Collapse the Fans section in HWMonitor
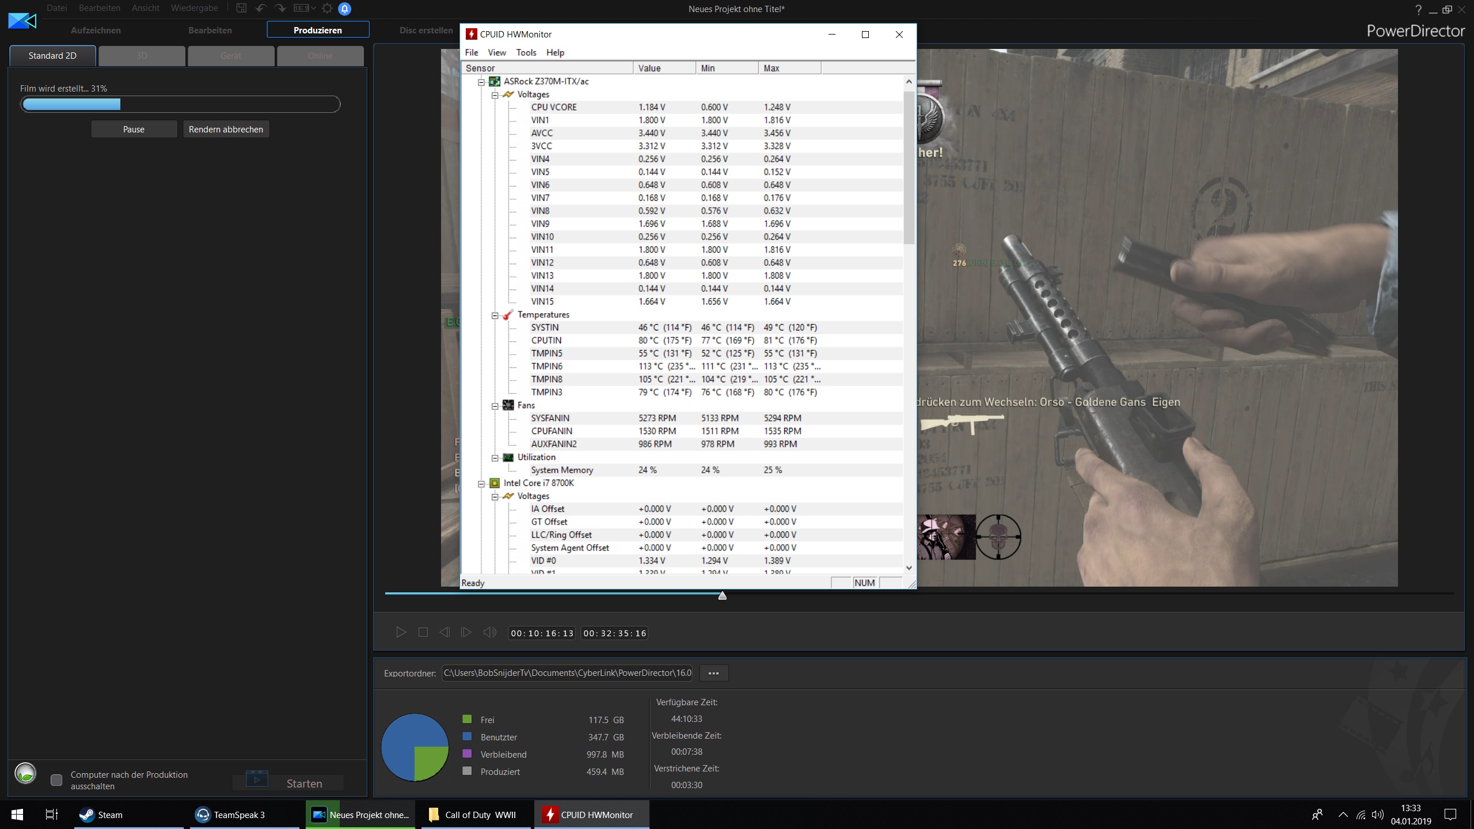 coord(495,406)
